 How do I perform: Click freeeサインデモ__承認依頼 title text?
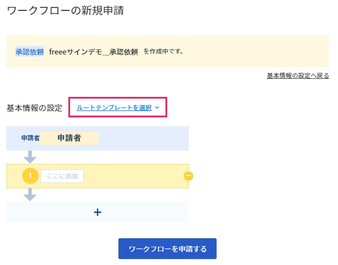pos(93,52)
